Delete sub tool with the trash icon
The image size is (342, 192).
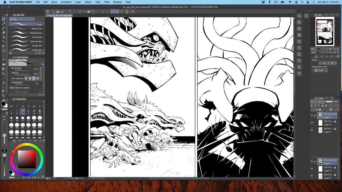[x=43, y=53]
